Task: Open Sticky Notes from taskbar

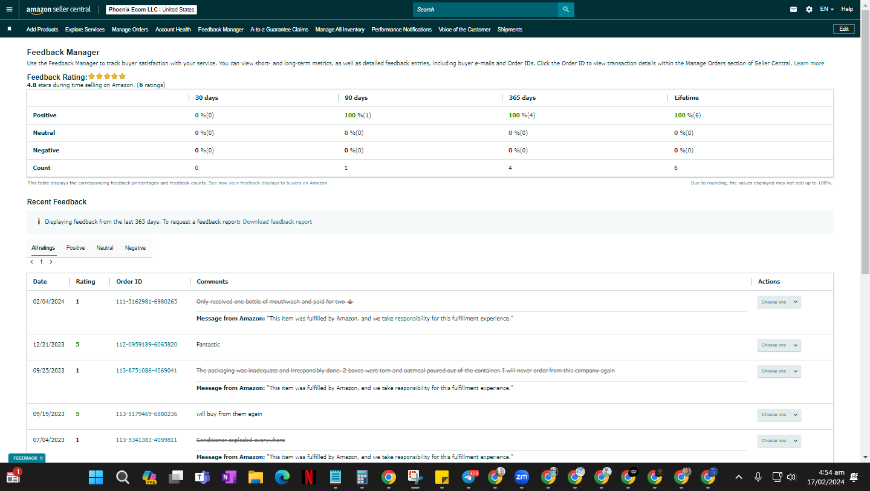Action: point(441,477)
